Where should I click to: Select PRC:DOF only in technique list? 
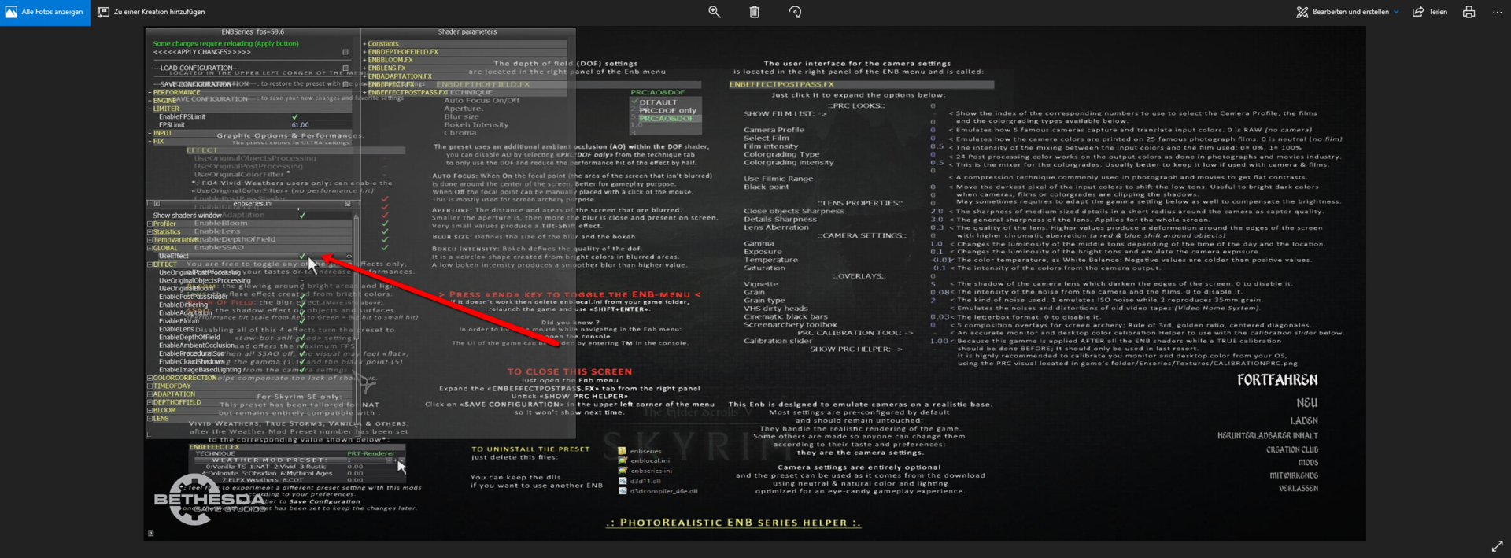(x=667, y=111)
